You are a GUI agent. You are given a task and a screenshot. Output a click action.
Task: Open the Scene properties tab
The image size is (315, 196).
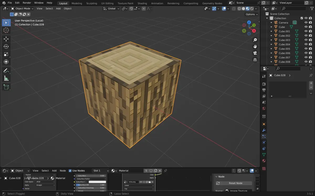tap(264, 102)
